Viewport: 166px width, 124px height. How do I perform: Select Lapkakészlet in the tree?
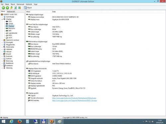pos(13,33)
